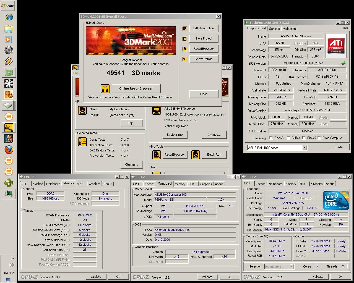
Task: Click the Edit Description icon in score dialog
Action: pyautogui.click(x=185, y=28)
